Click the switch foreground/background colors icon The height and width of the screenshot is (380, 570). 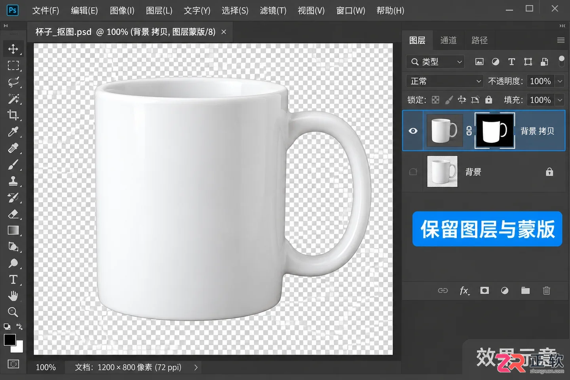point(19,327)
